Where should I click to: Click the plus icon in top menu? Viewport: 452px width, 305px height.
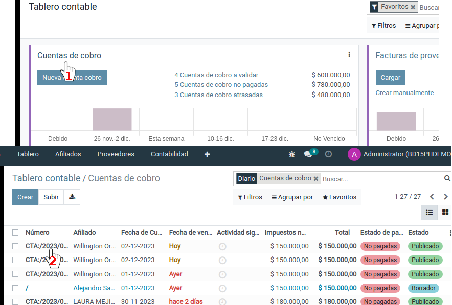(207, 154)
